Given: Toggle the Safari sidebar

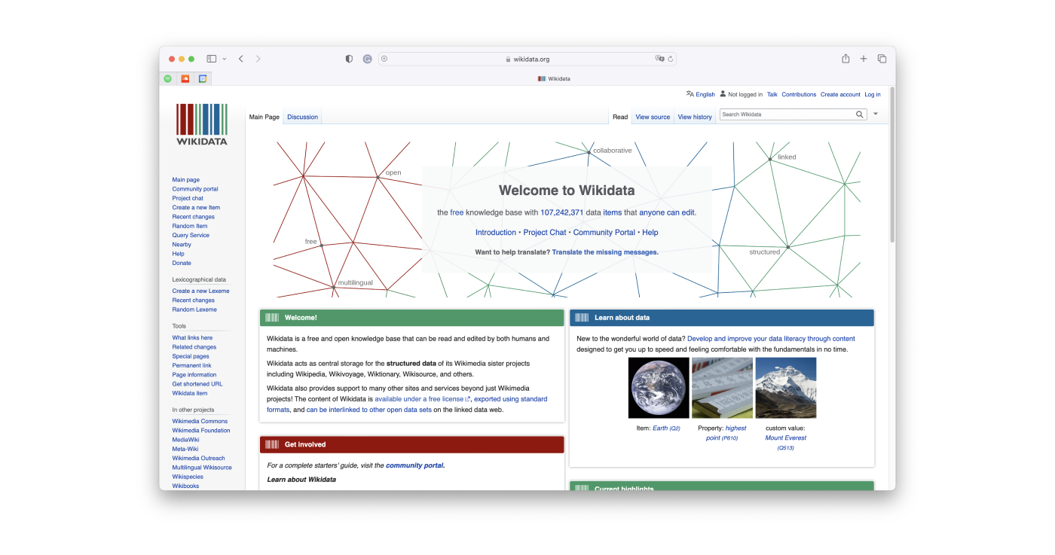Looking at the screenshot, I should pyautogui.click(x=212, y=59).
